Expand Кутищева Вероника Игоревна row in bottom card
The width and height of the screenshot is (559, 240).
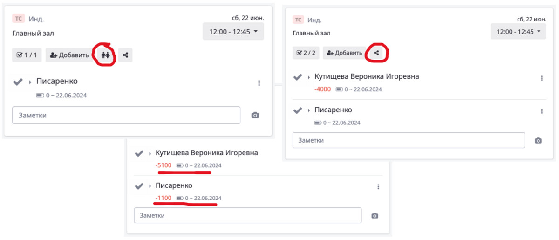(150, 153)
